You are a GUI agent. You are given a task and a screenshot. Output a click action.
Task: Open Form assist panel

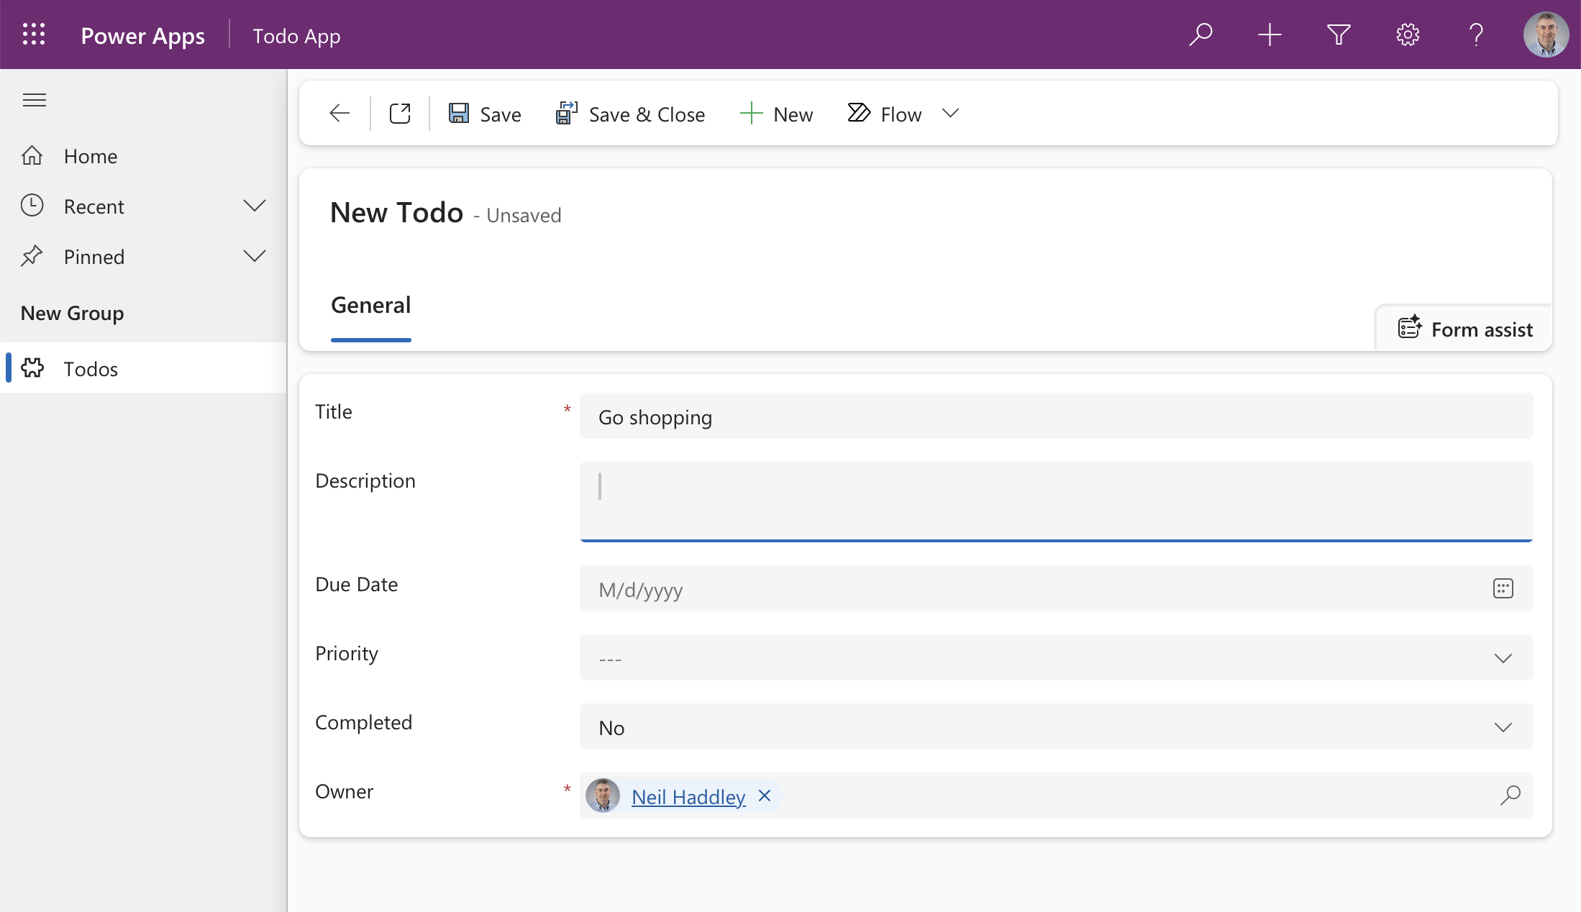coord(1464,329)
